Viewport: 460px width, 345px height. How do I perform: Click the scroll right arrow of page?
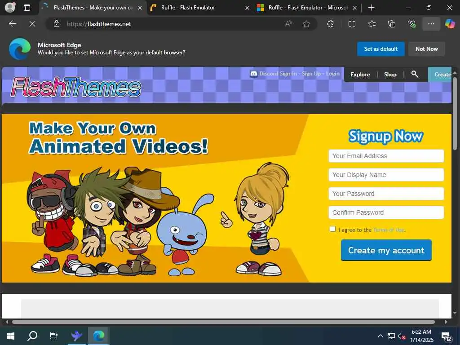coord(446,322)
